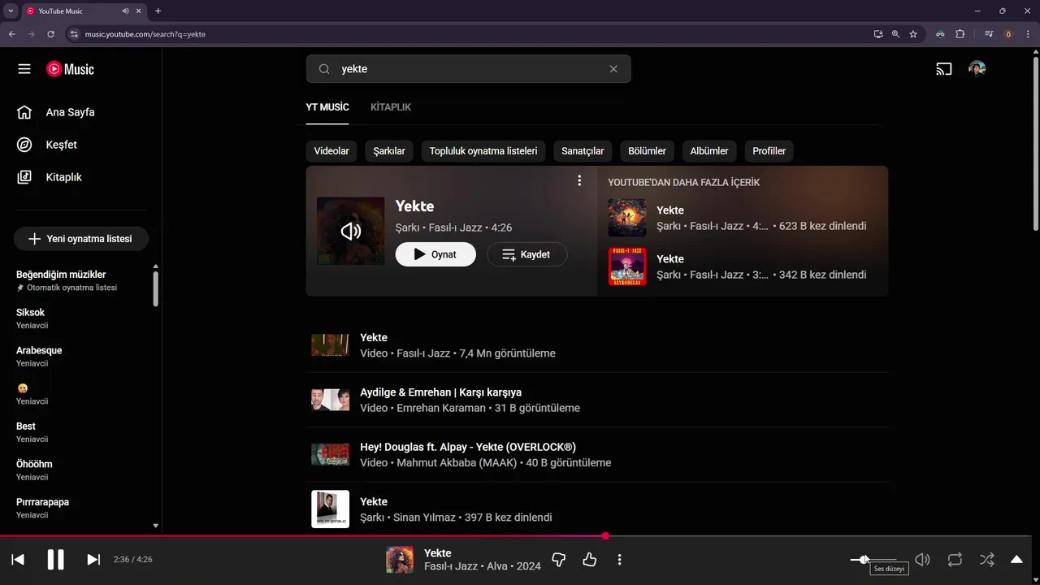Filter results by Şarkılar chip
Image resolution: width=1040 pixels, height=585 pixels.
(389, 151)
